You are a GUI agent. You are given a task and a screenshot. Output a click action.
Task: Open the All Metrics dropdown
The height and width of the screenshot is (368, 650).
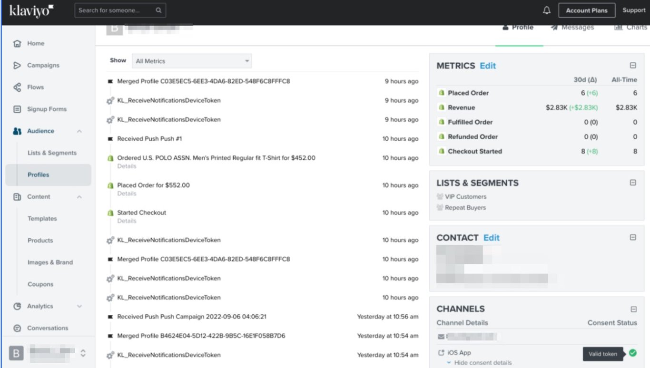pyautogui.click(x=192, y=61)
